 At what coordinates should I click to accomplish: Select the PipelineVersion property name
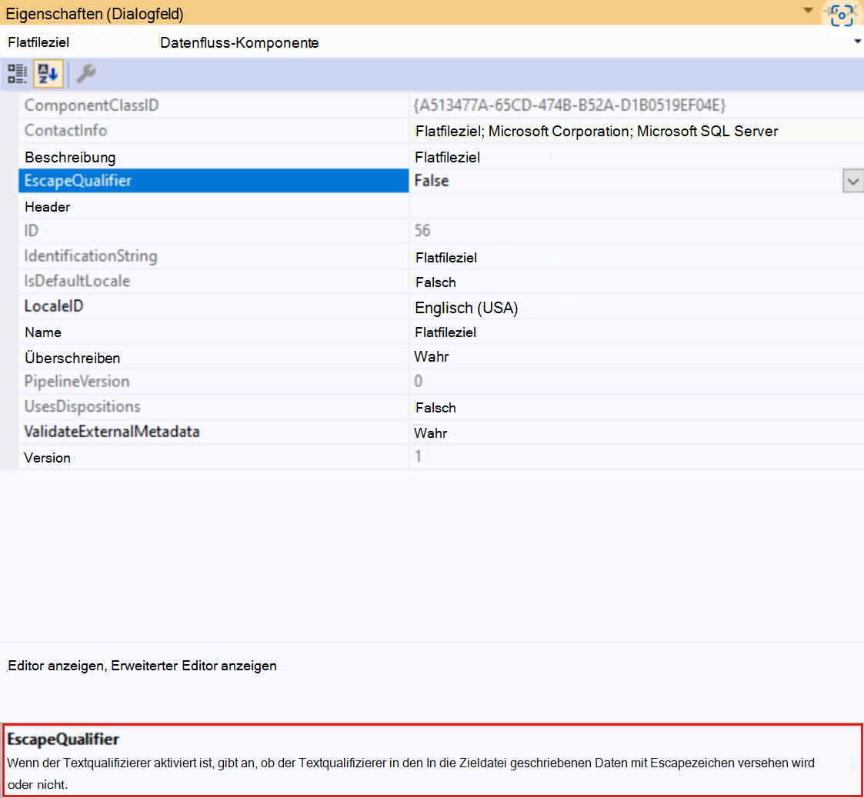pos(77,382)
